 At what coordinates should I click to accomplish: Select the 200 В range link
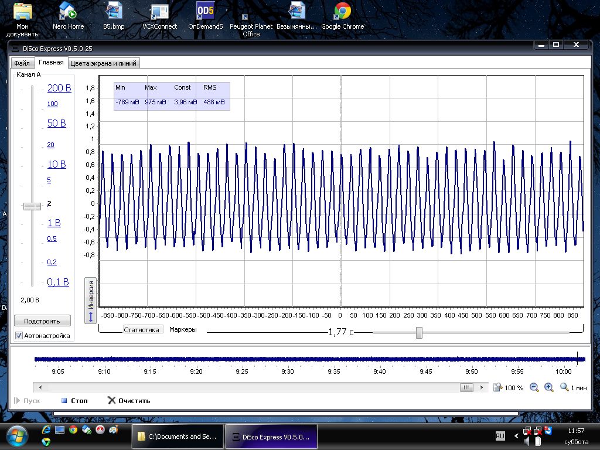pyautogui.click(x=59, y=88)
